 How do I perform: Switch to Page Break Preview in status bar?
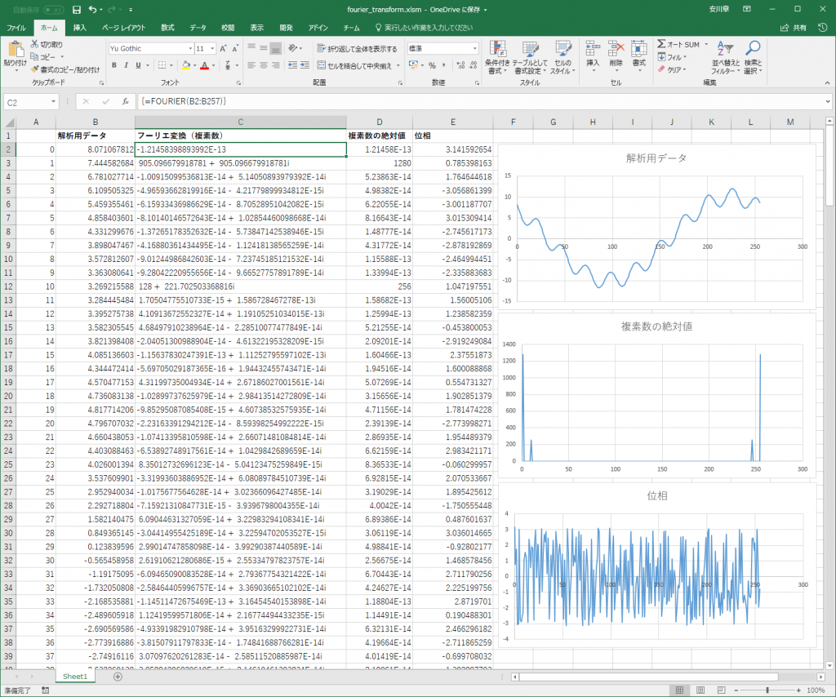pyautogui.click(x=721, y=690)
